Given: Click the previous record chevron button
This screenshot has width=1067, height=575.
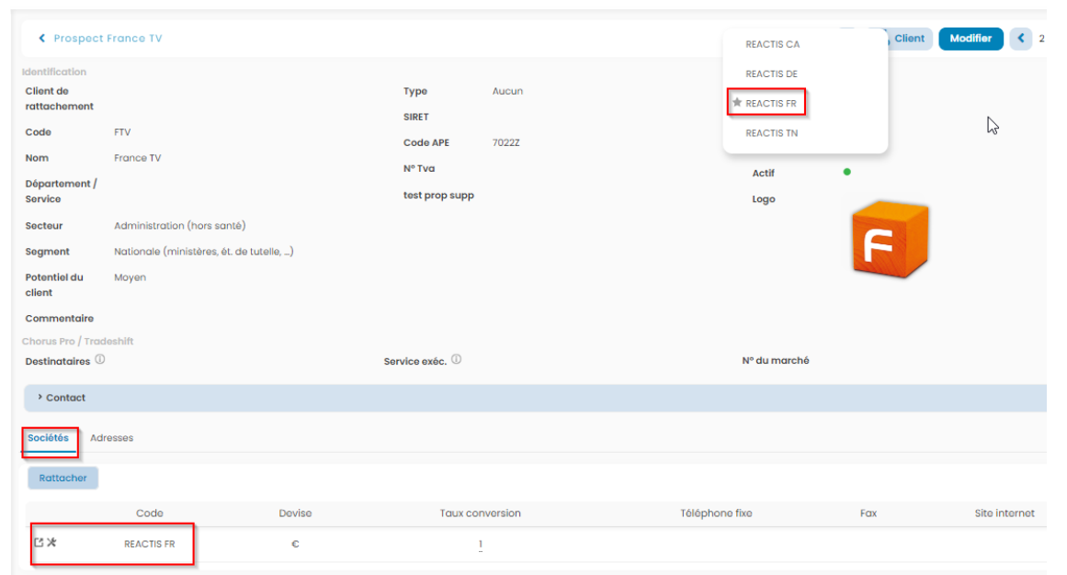Looking at the screenshot, I should coord(1020,39).
